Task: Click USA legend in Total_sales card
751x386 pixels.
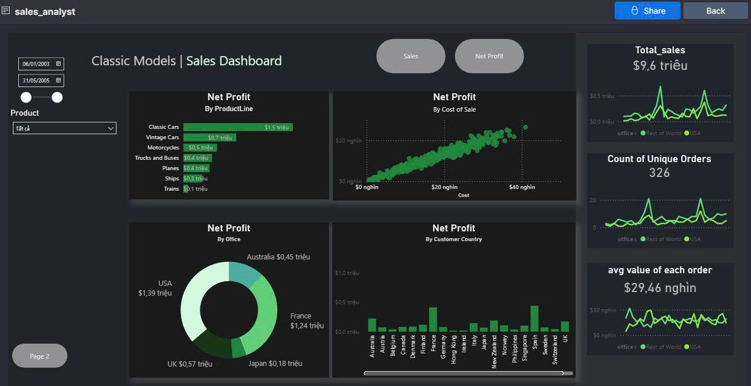Action: tap(693, 133)
